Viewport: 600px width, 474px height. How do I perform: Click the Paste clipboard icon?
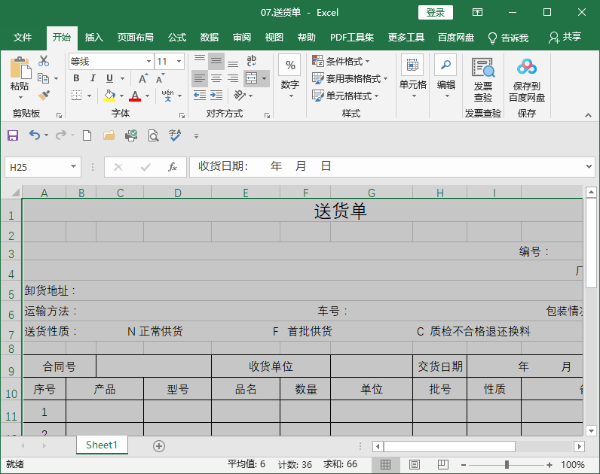click(20, 68)
